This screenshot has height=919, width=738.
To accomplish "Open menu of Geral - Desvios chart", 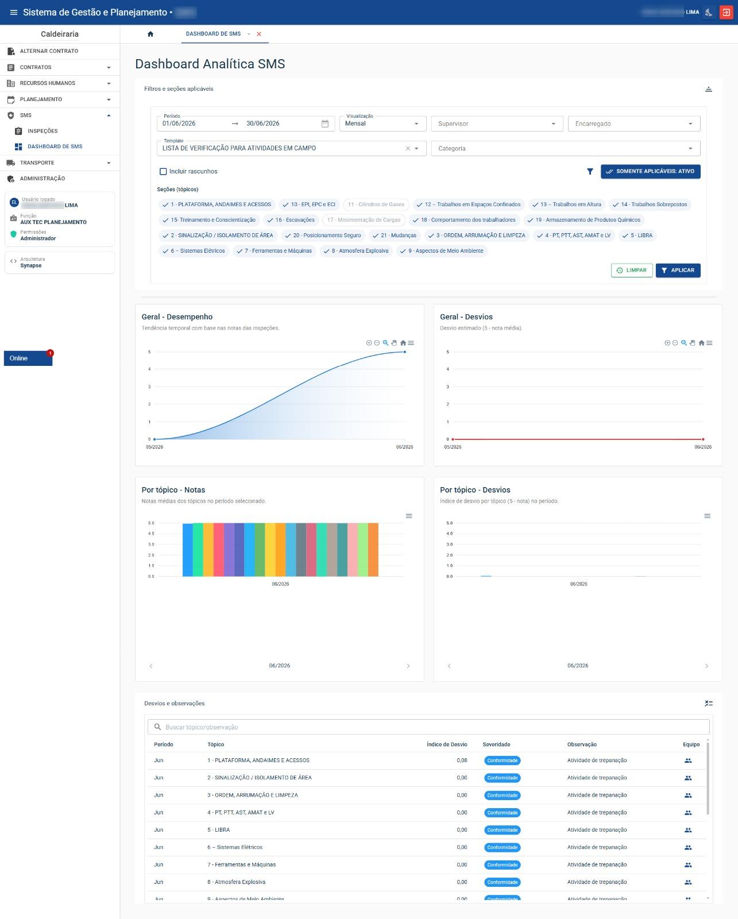I will 709,343.
